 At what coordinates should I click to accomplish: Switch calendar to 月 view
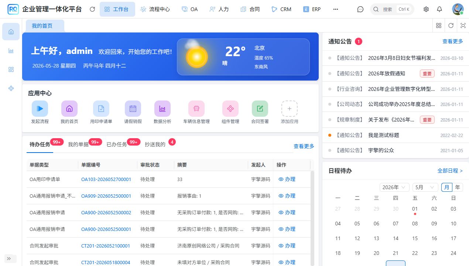coord(447,187)
